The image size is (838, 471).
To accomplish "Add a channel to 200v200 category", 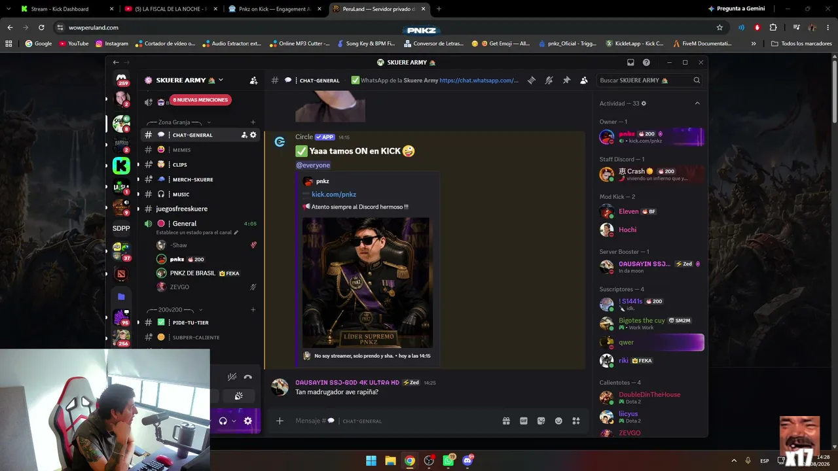I will pyautogui.click(x=253, y=309).
